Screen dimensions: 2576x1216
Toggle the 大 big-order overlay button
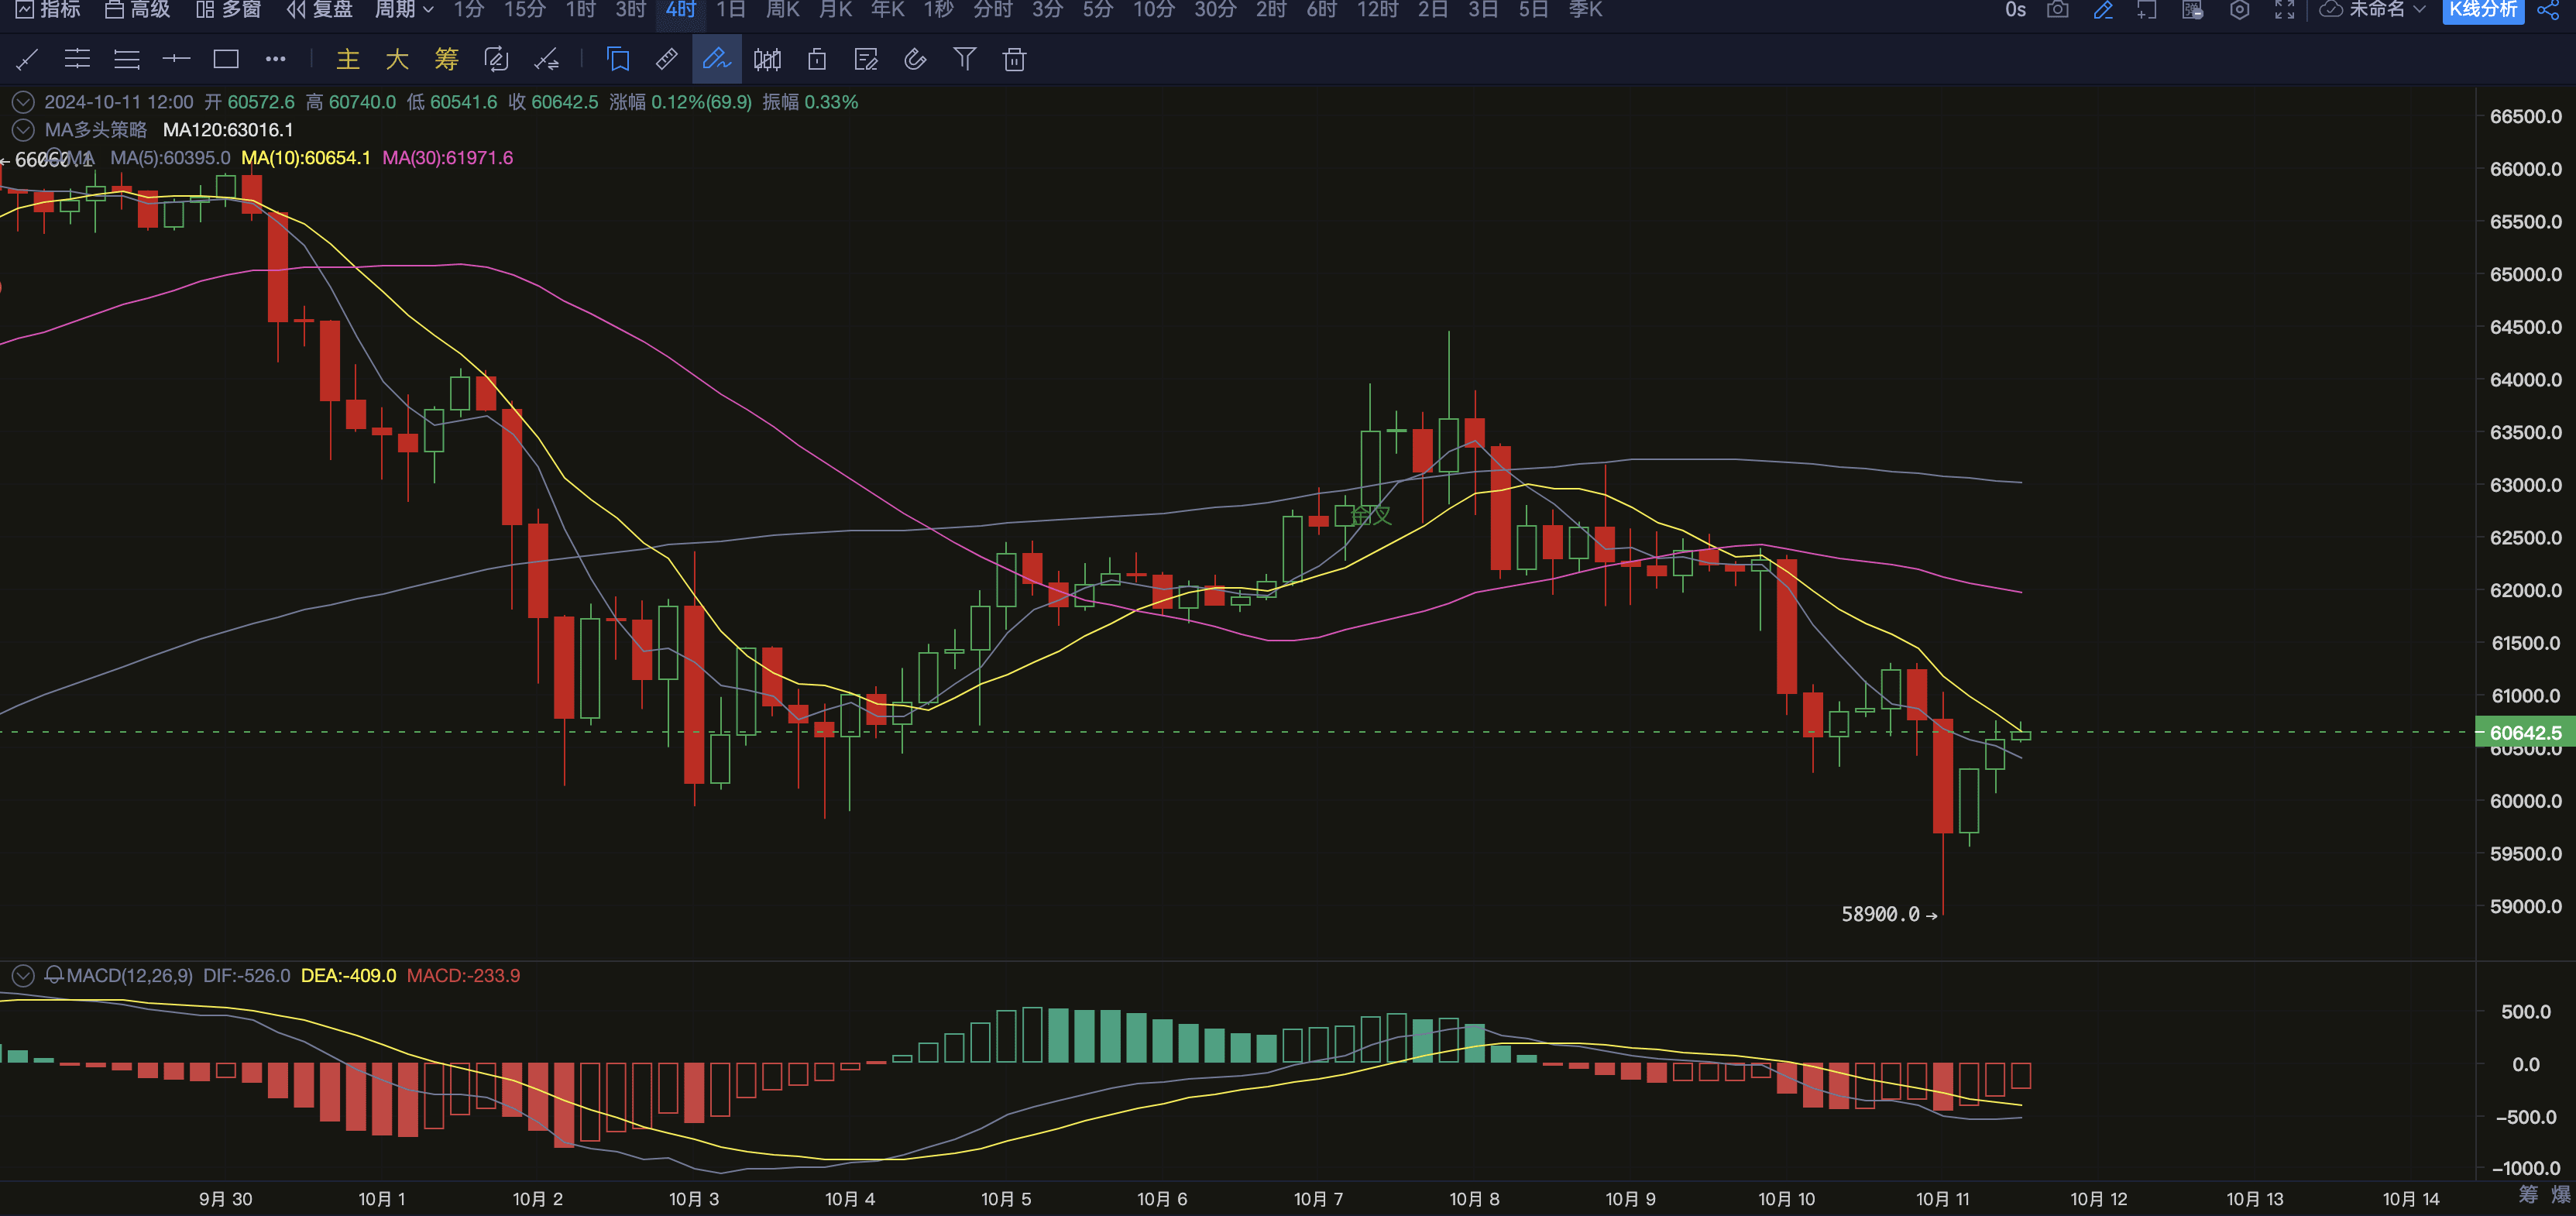point(397,60)
